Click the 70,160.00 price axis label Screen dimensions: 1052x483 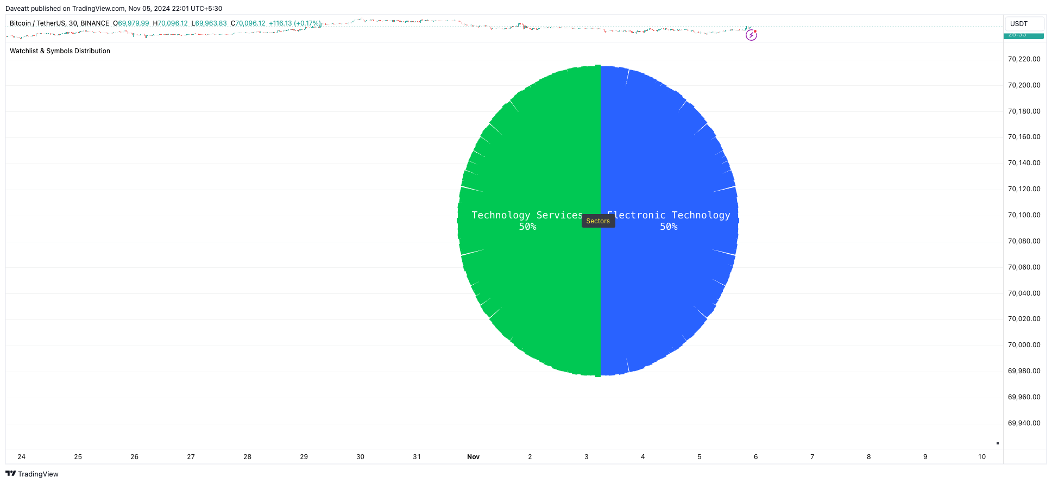(1024, 137)
